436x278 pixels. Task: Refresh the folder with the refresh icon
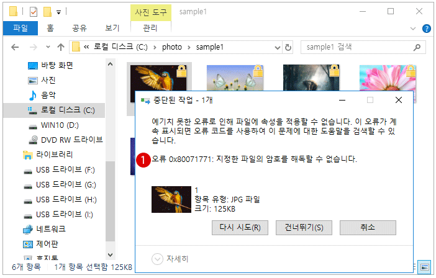click(x=288, y=48)
